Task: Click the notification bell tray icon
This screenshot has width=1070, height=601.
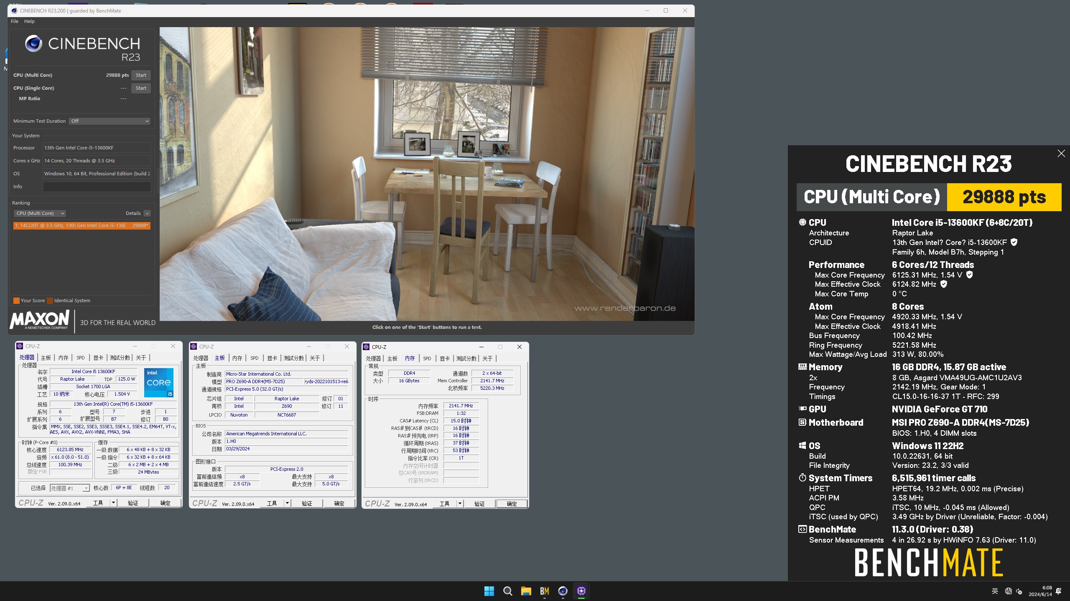Action: pyautogui.click(x=1059, y=591)
